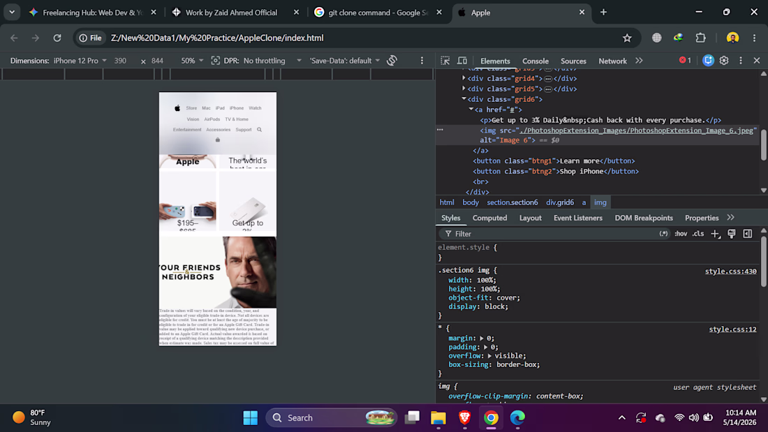Open the Event Listeners tab
The height and width of the screenshot is (432, 768).
577,218
